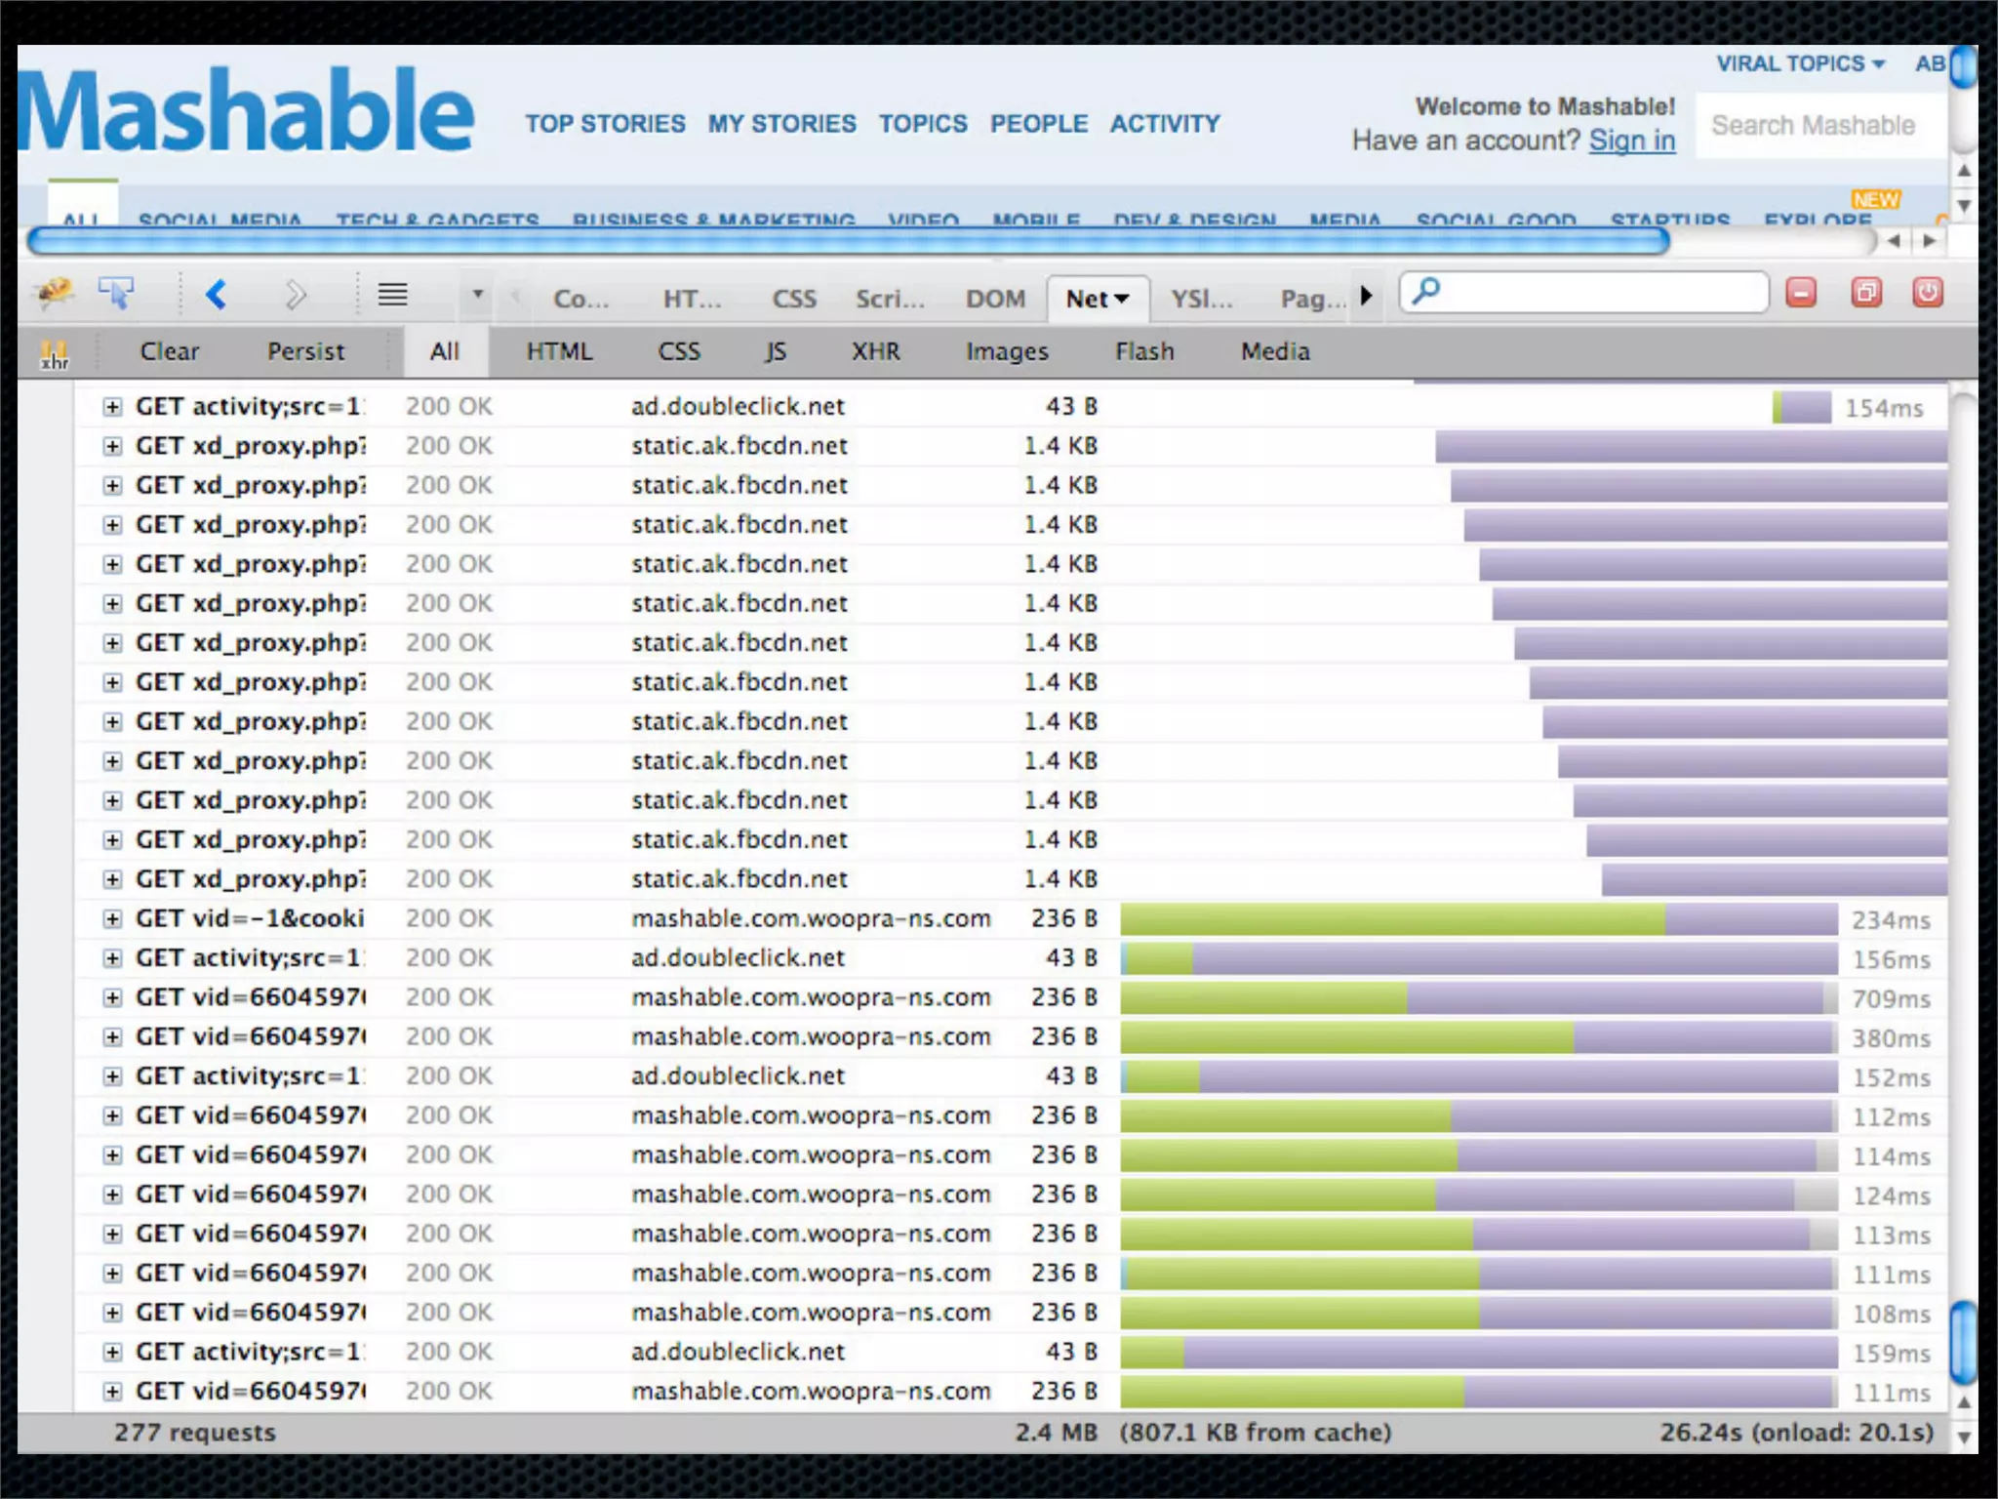This screenshot has height=1499, width=1998.
Task: Click the blue back arrow in Firebug
Action: pyautogui.click(x=217, y=294)
